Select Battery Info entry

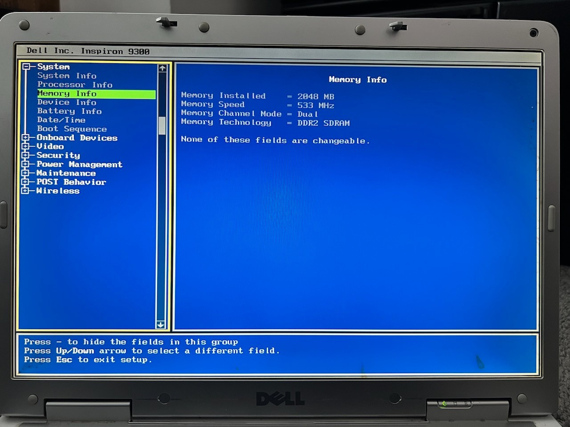pos(69,111)
